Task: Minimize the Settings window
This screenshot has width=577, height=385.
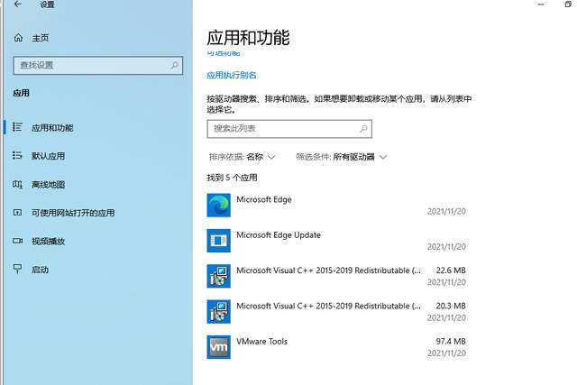Action: coord(541,4)
